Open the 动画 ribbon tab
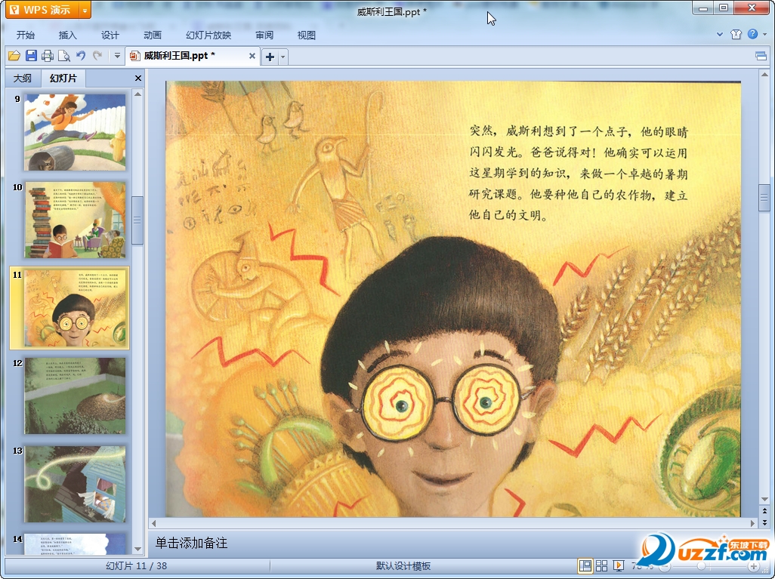The image size is (775, 579). pyautogui.click(x=153, y=35)
